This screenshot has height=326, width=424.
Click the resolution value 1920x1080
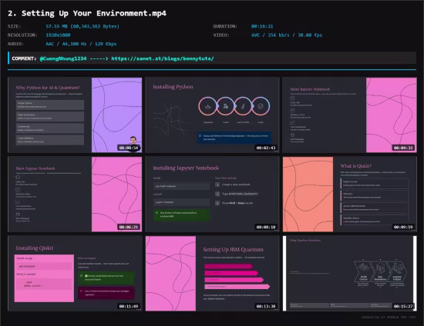point(58,35)
